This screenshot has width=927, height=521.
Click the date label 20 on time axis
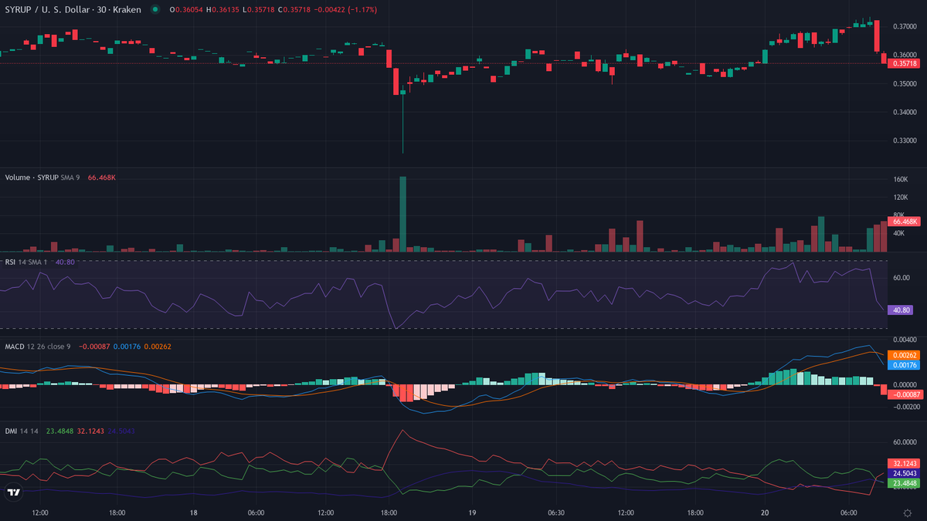coord(764,513)
